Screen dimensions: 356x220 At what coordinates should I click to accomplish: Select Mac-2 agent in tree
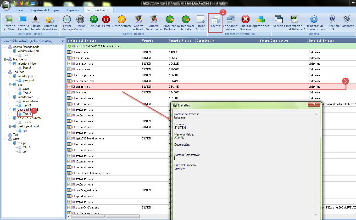(x=27, y=68)
